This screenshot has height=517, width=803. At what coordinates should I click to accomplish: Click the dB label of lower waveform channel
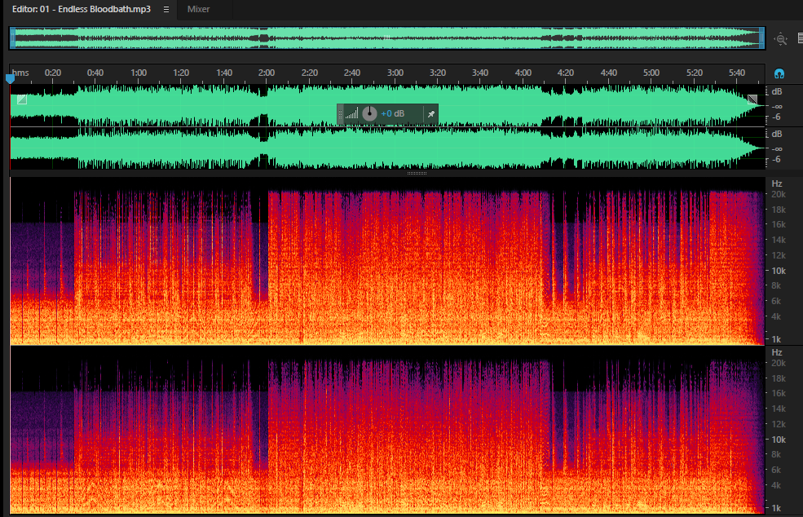coord(777,135)
